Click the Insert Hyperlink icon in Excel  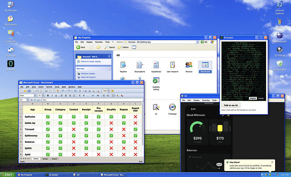pyautogui.click(x=75, y=91)
